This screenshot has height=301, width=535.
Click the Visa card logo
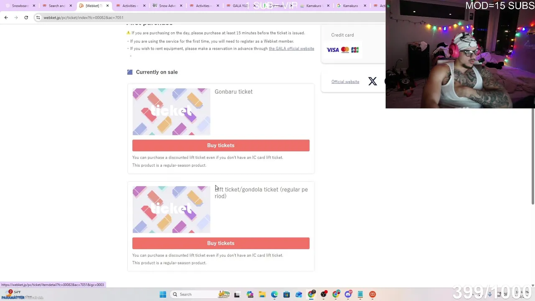click(333, 50)
